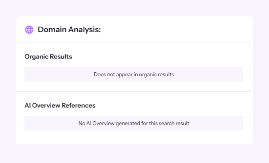
Task: Click the divider line above AI Overview References
Action: 134,92
